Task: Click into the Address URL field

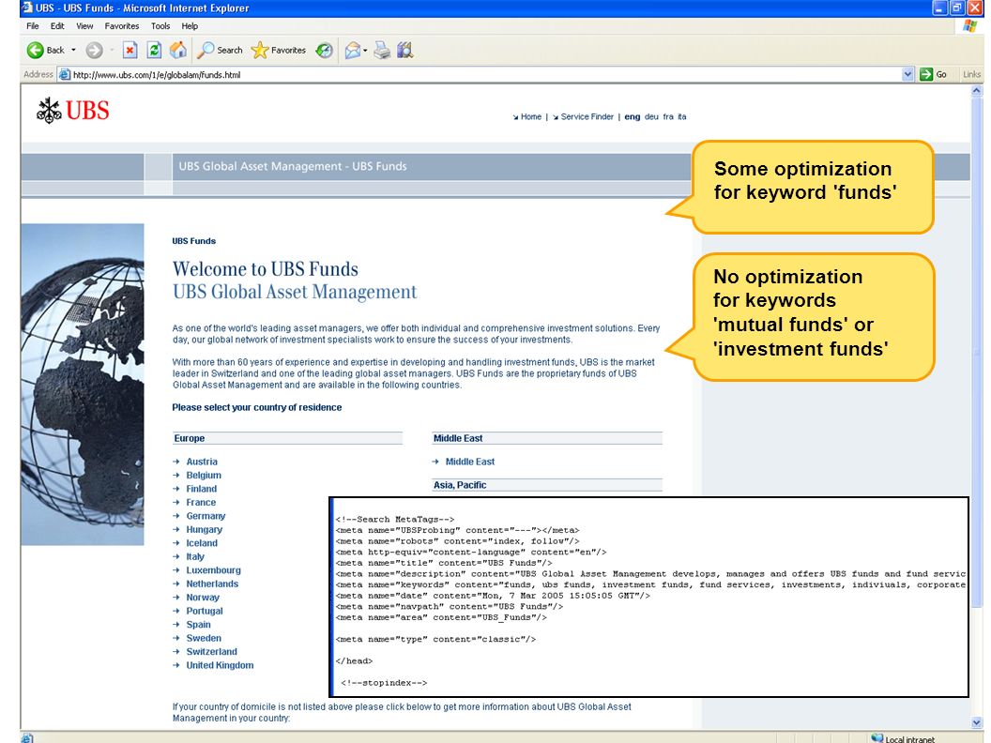Action: point(485,74)
